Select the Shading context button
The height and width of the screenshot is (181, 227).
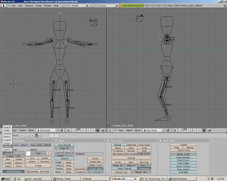(x=29, y=135)
